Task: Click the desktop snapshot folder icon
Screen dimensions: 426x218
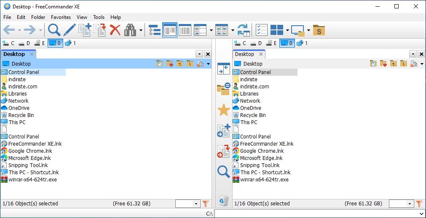Action: (298, 30)
